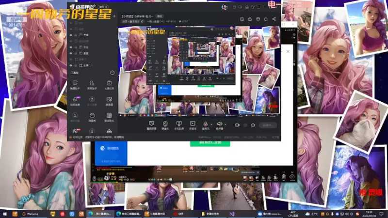Open toolbox more options circle button
This screenshot has height=218, width=388.
tap(112, 73)
